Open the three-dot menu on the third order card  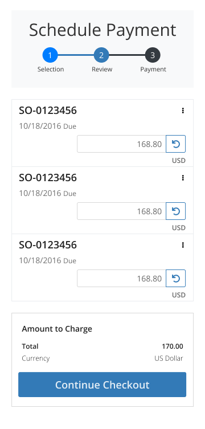coord(183,245)
